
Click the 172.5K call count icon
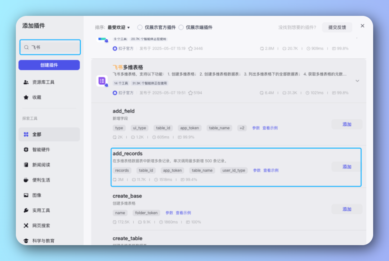(x=115, y=222)
